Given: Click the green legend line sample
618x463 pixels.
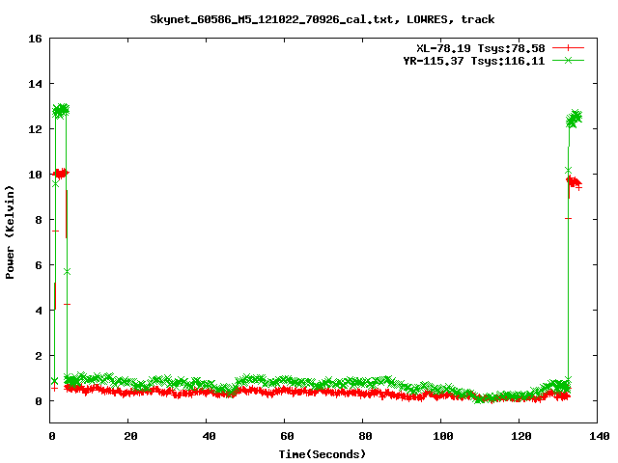Looking at the screenshot, I should [x=568, y=60].
